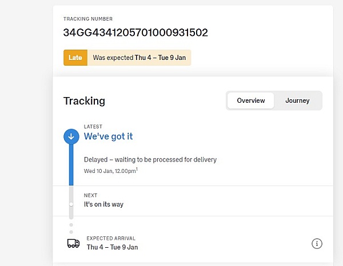Click the "Was expected Thu 4 – Tue 9 Jan" notice
This screenshot has width=343, height=266.
(139, 58)
